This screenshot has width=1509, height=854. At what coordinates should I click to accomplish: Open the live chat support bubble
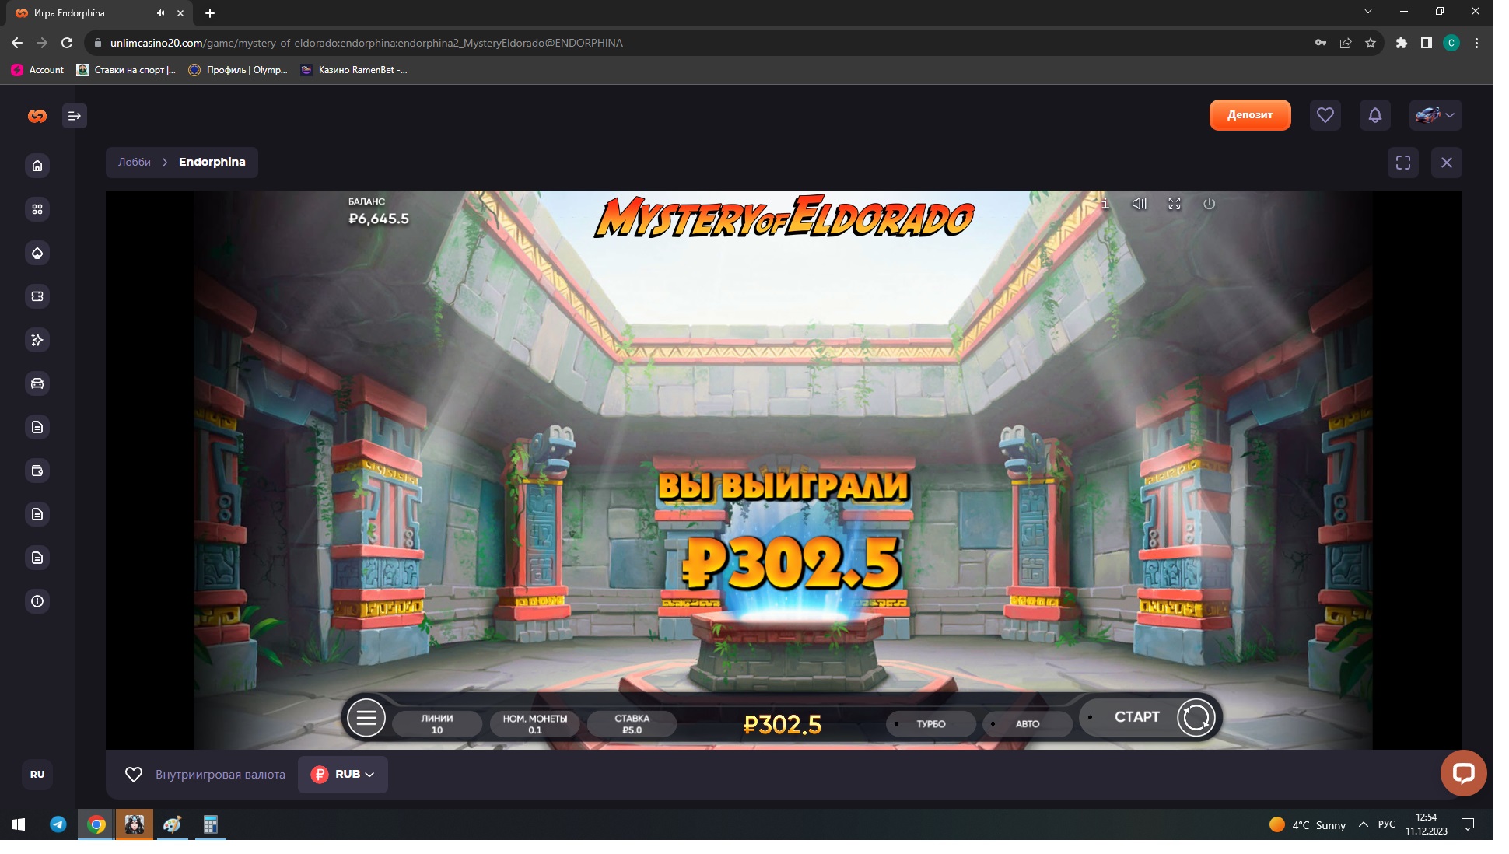coord(1463,772)
